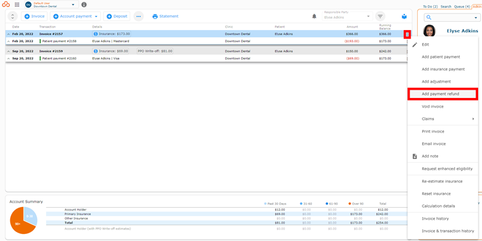Click the Deposit button
Screen dimensions: 482x241
click(117, 16)
